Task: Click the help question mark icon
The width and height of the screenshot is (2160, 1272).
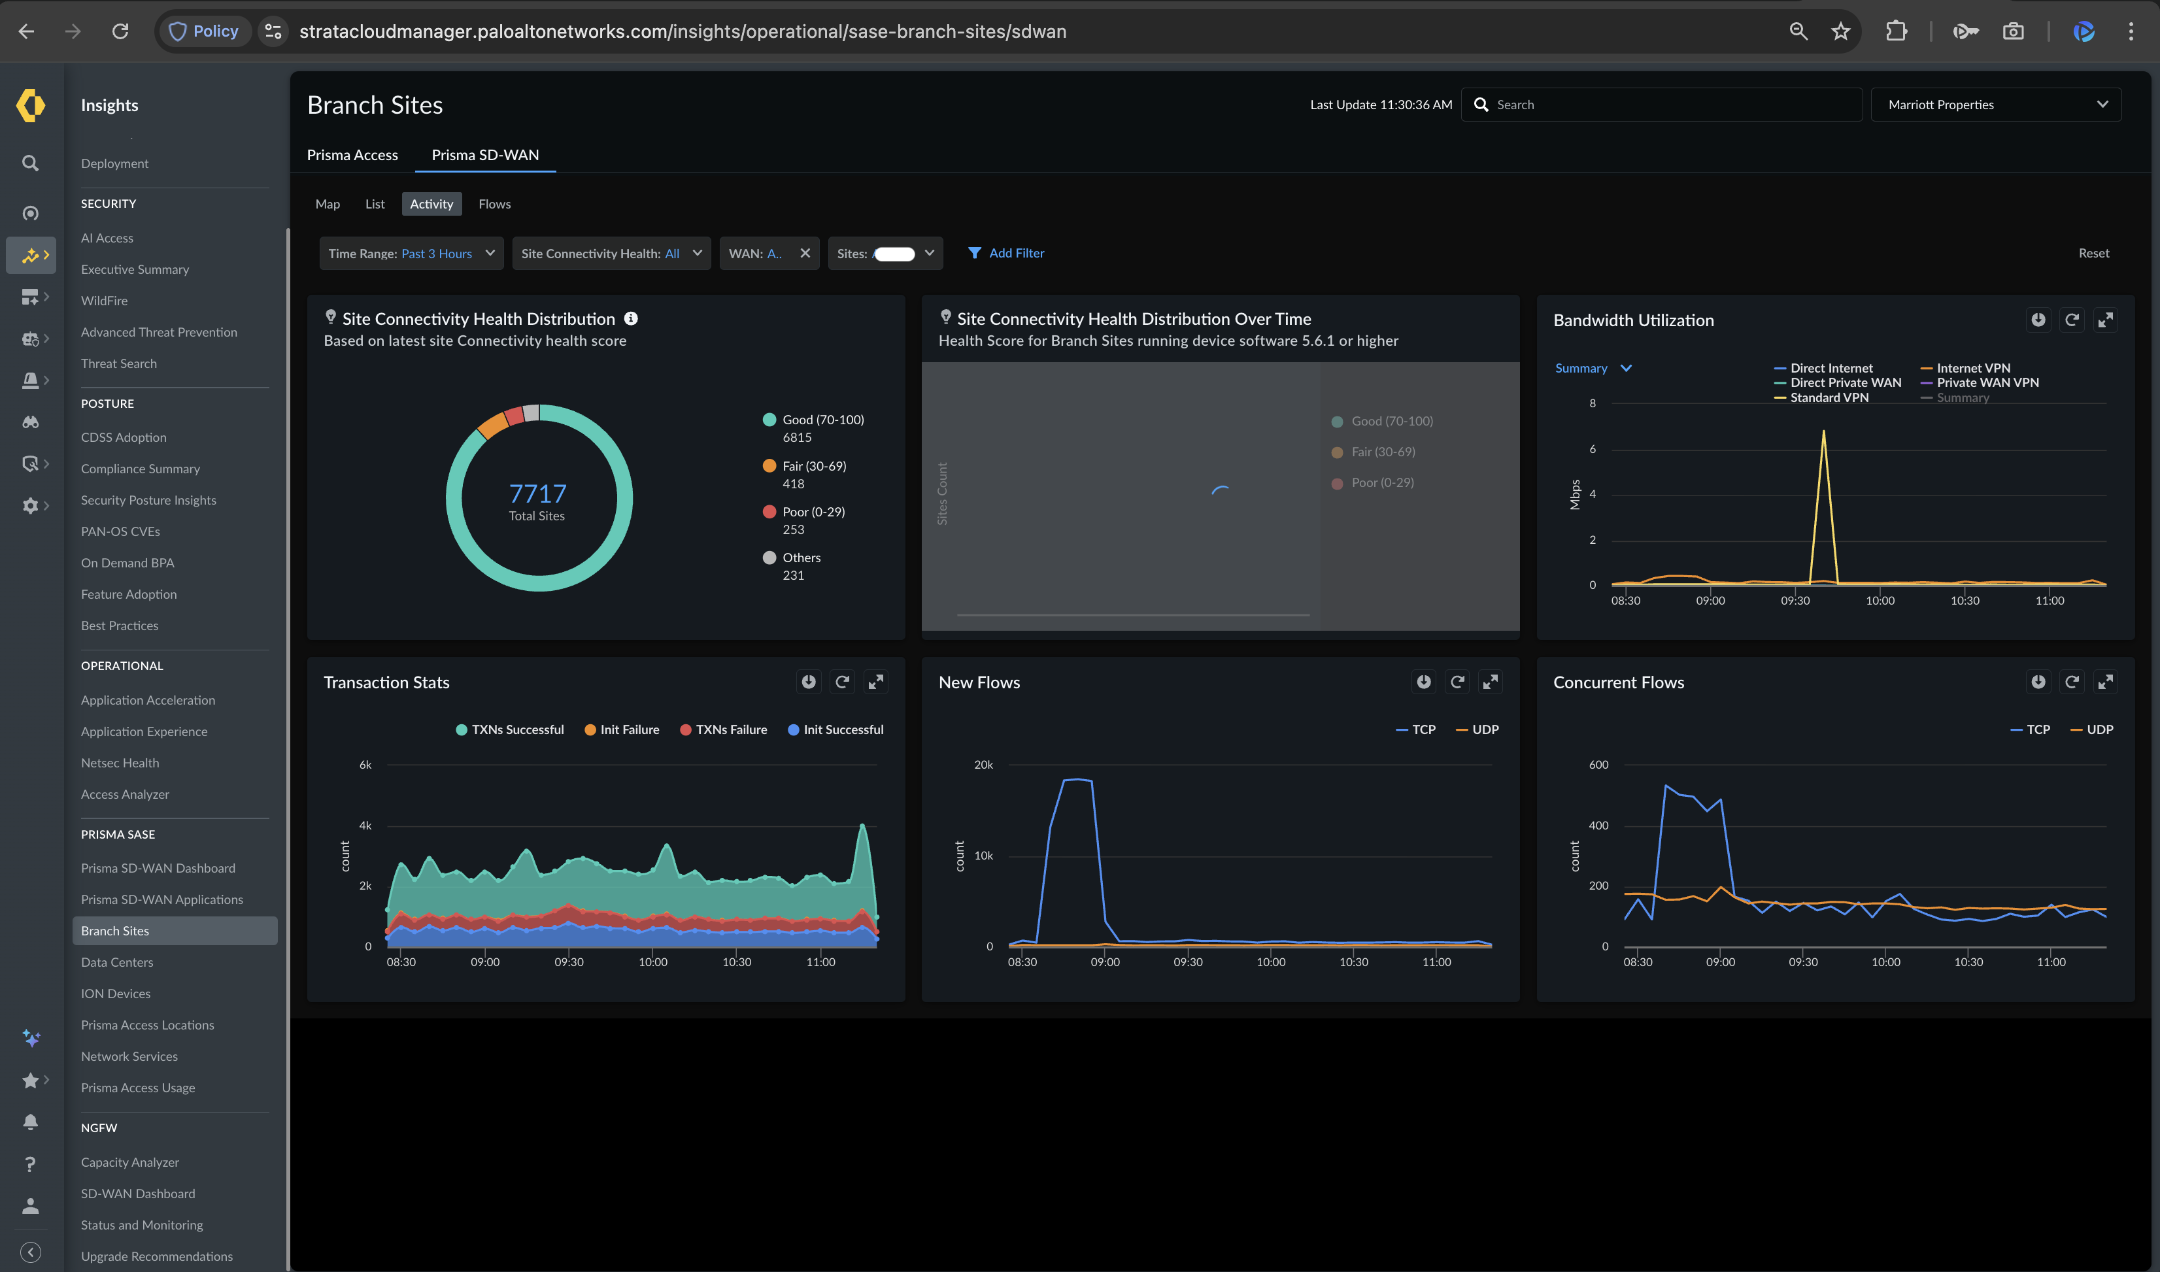Action: click(31, 1164)
